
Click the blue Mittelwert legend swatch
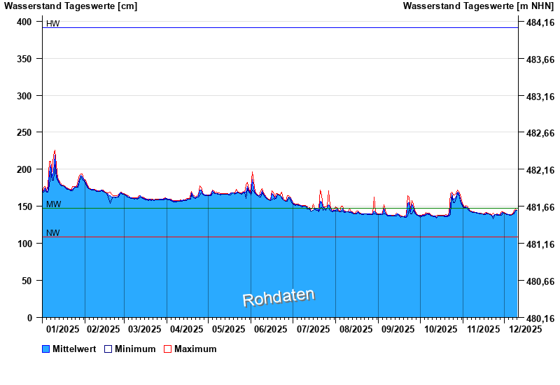click(47, 349)
